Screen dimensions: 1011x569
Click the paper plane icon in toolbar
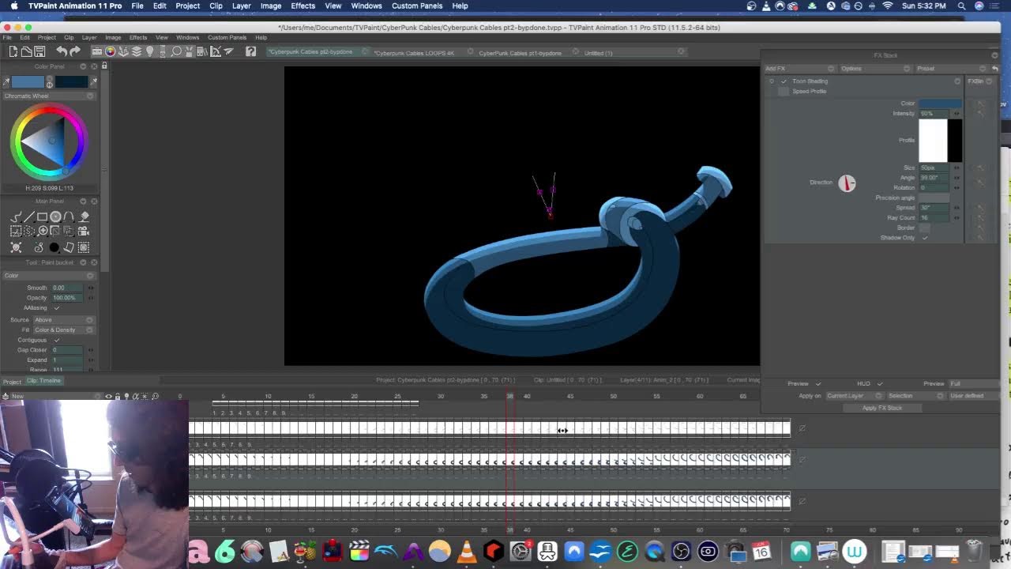point(228,51)
